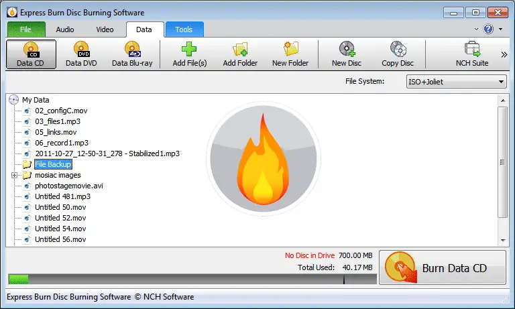The height and width of the screenshot is (309, 515).
Task: Click the file icon beside Untitled 54.mov
Action: (27, 229)
